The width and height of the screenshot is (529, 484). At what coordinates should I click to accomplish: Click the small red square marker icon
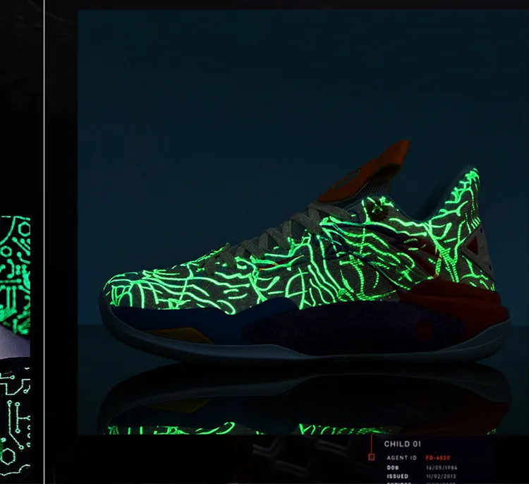click(x=372, y=457)
